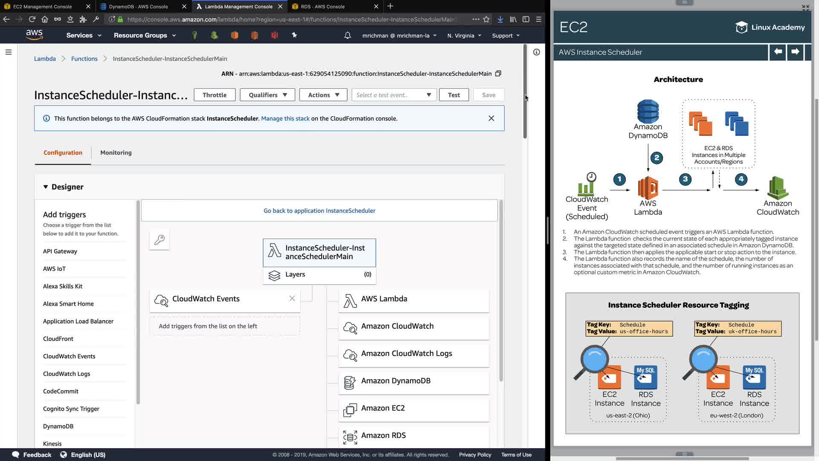Open the Qualifiers dropdown
The width and height of the screenshot is (819, 461).
coord(267,95)
